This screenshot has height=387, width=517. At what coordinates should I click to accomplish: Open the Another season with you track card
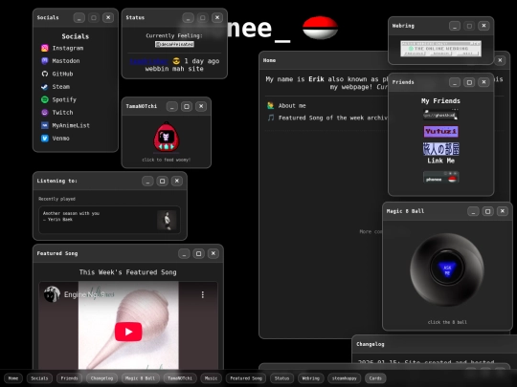tap(110, 220)
